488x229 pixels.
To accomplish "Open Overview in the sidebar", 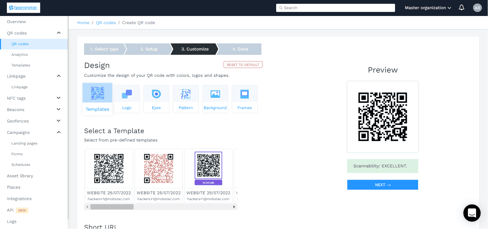I will [x=16, y=22].
